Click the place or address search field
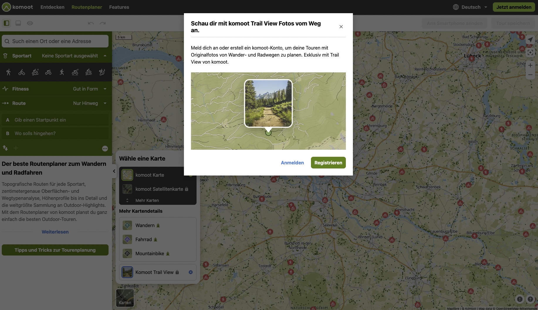Viewport: 538px width, 310px height. (x=56, y=41)
